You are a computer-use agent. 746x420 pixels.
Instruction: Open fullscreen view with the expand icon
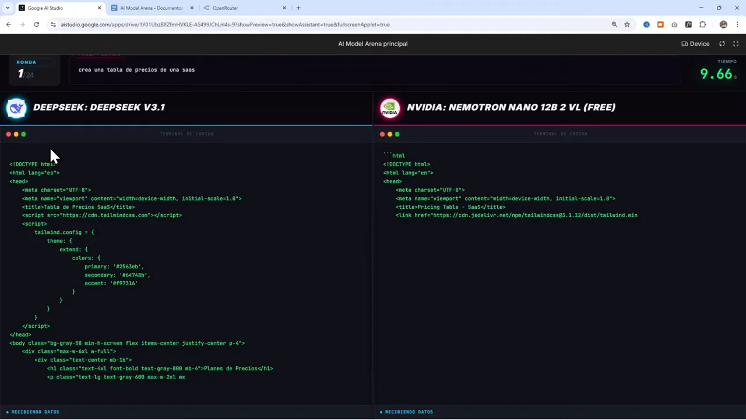pyautogui.click(x=736, y=44)
